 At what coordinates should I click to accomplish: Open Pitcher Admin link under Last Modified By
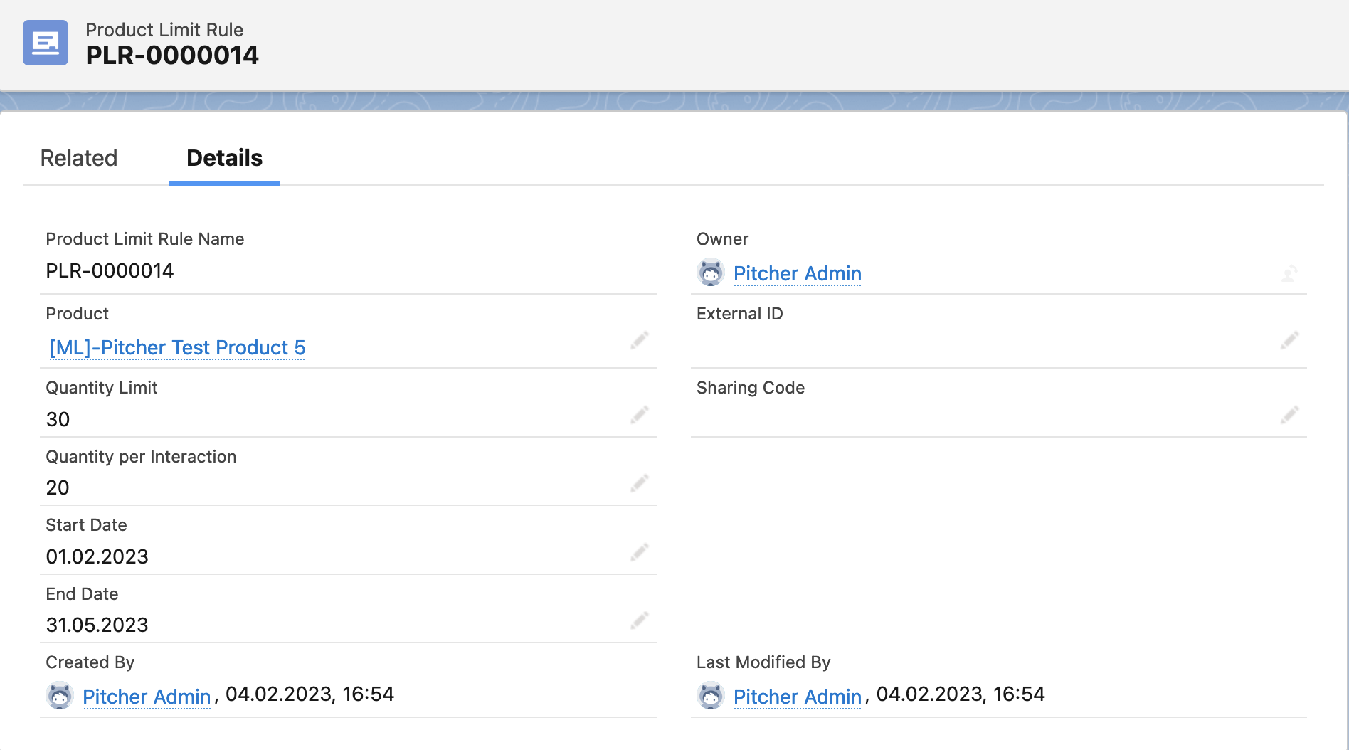797,697
